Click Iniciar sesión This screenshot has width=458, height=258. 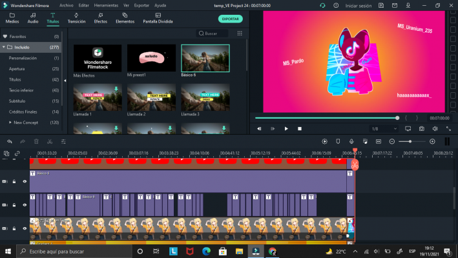tap(359, 6)
